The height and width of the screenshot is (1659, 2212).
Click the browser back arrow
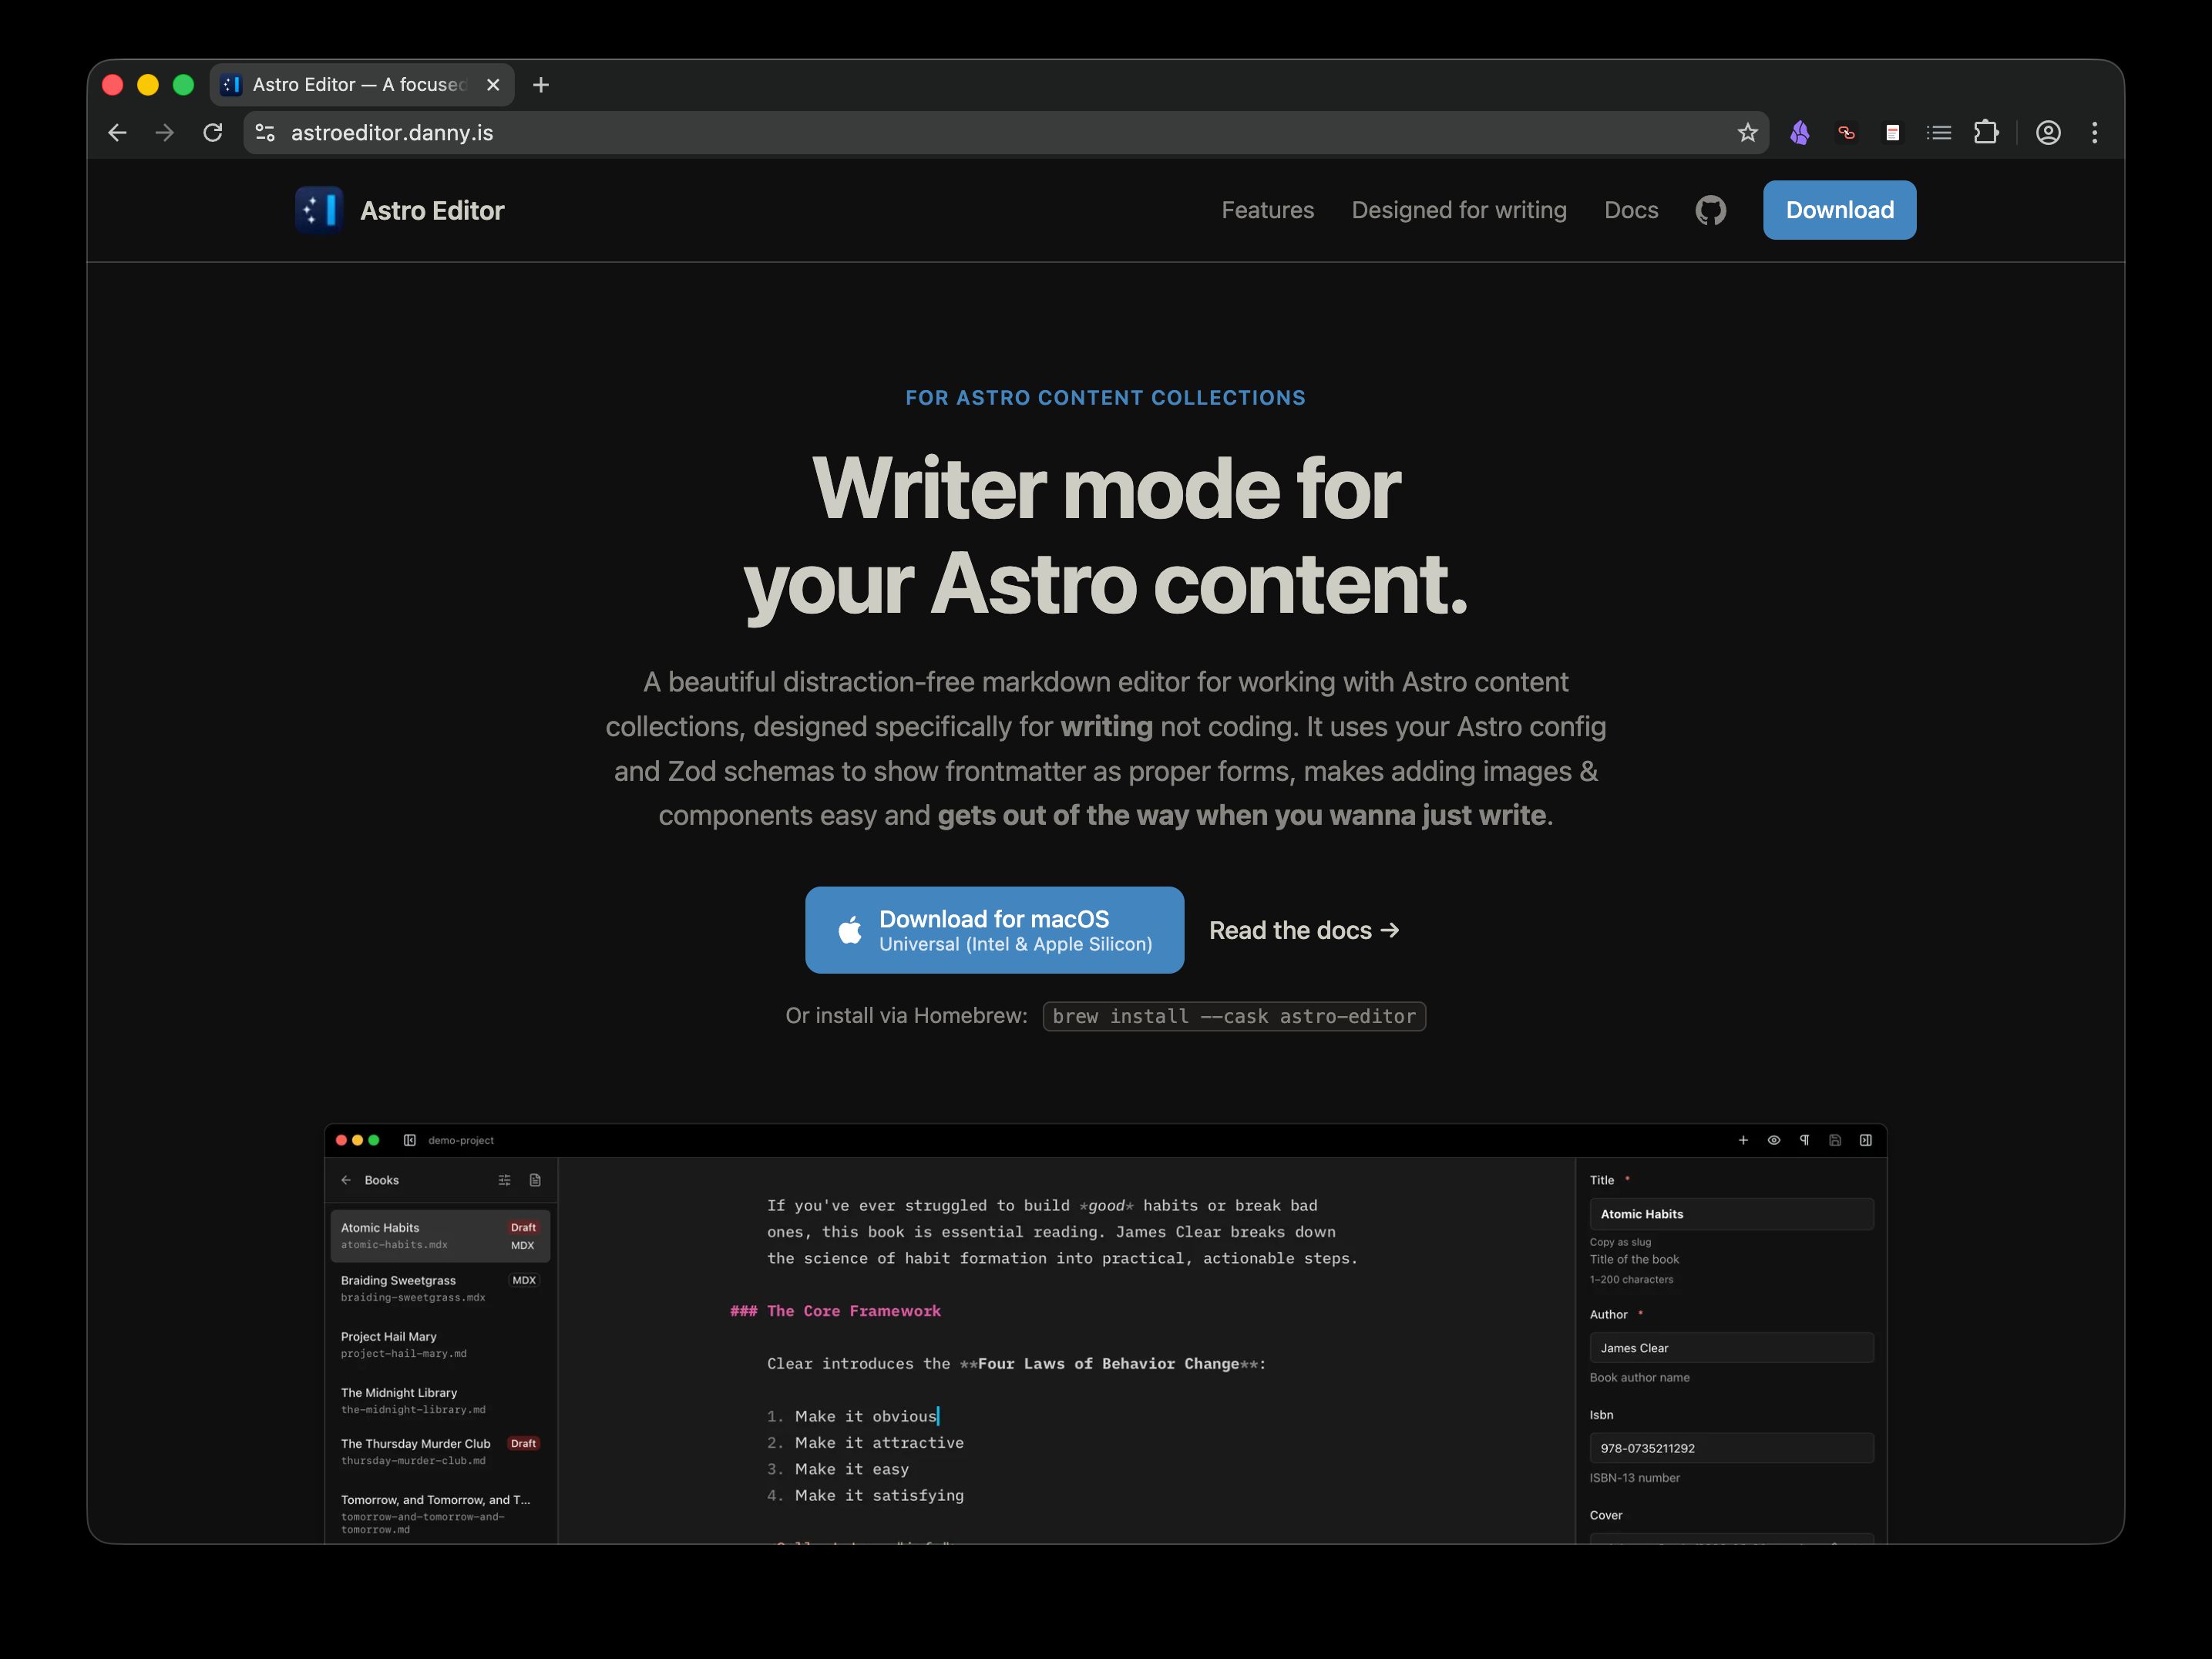point(117,133)
